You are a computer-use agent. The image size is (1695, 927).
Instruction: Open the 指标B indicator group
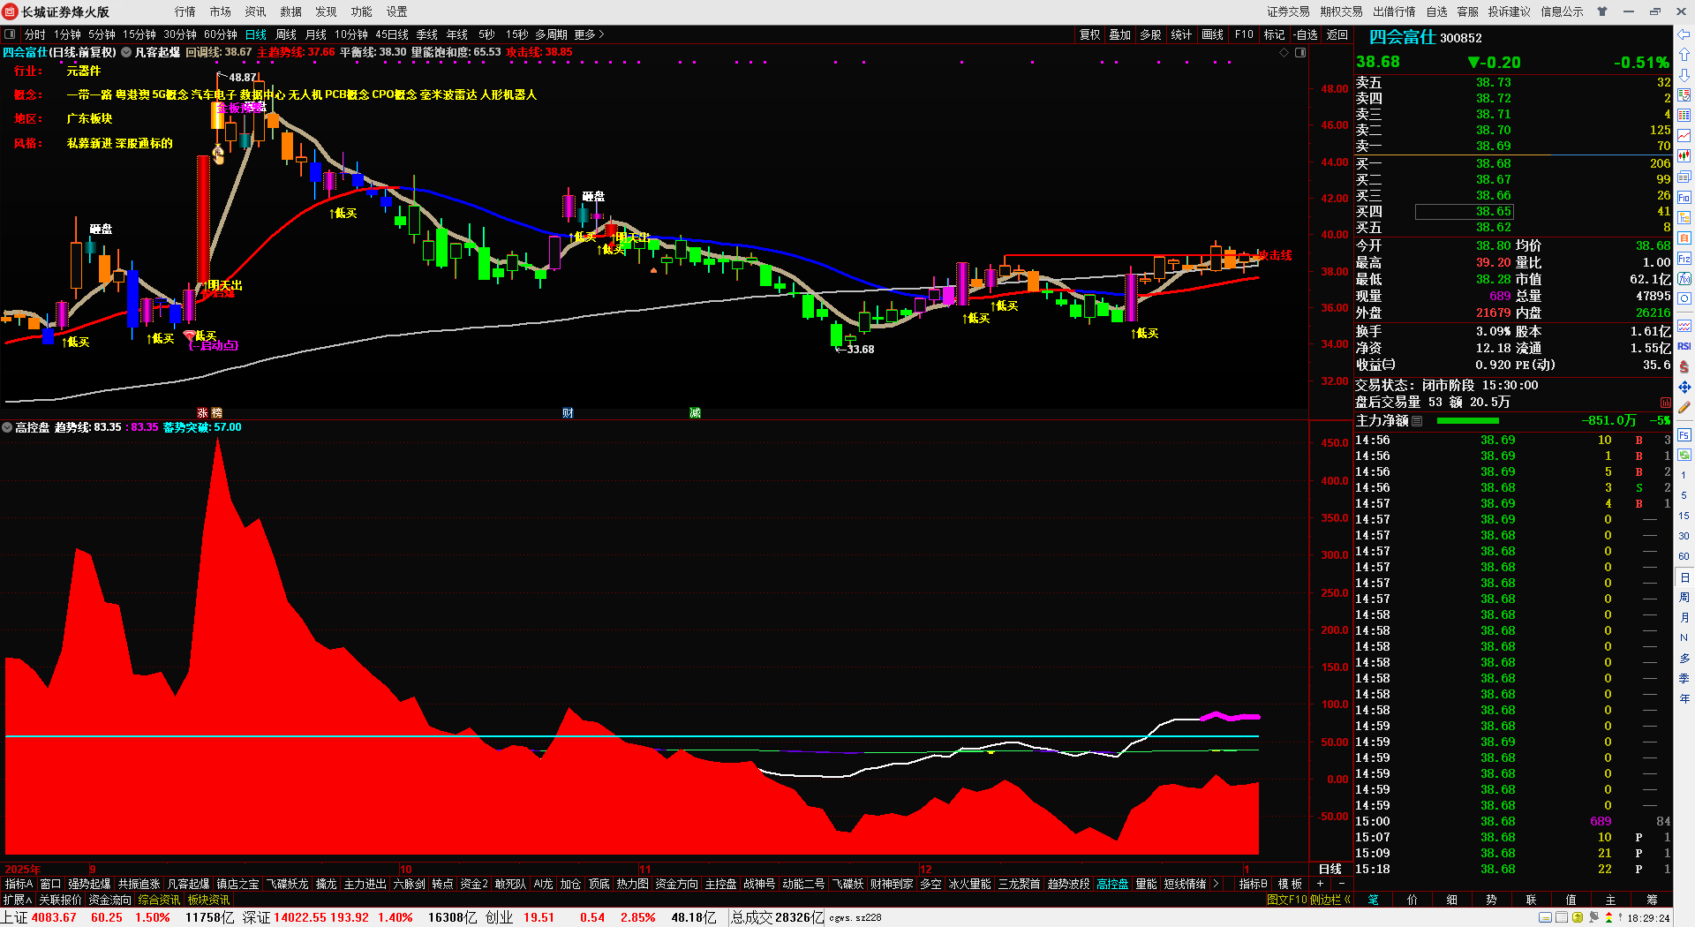click(x=1253, y=884)
